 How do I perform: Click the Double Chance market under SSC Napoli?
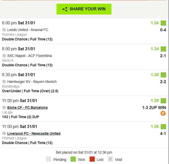point(27,65)
